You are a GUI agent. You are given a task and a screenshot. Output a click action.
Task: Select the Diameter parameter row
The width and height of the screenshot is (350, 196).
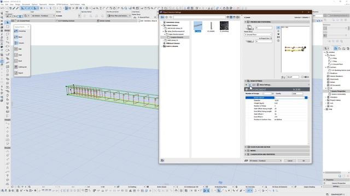[276, 100]
